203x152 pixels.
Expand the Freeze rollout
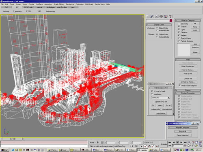(188, 90)
